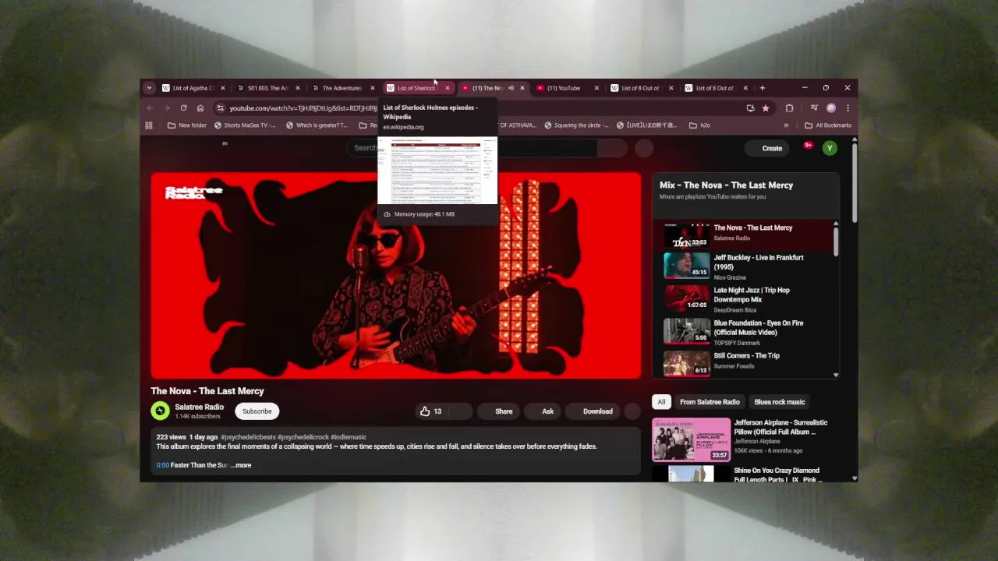Viewport: 998px width, 561px height.
Task: Play Jeff Buckley - Live in Frankfurt
Action: pyautogui.click(x=745, y=266)
